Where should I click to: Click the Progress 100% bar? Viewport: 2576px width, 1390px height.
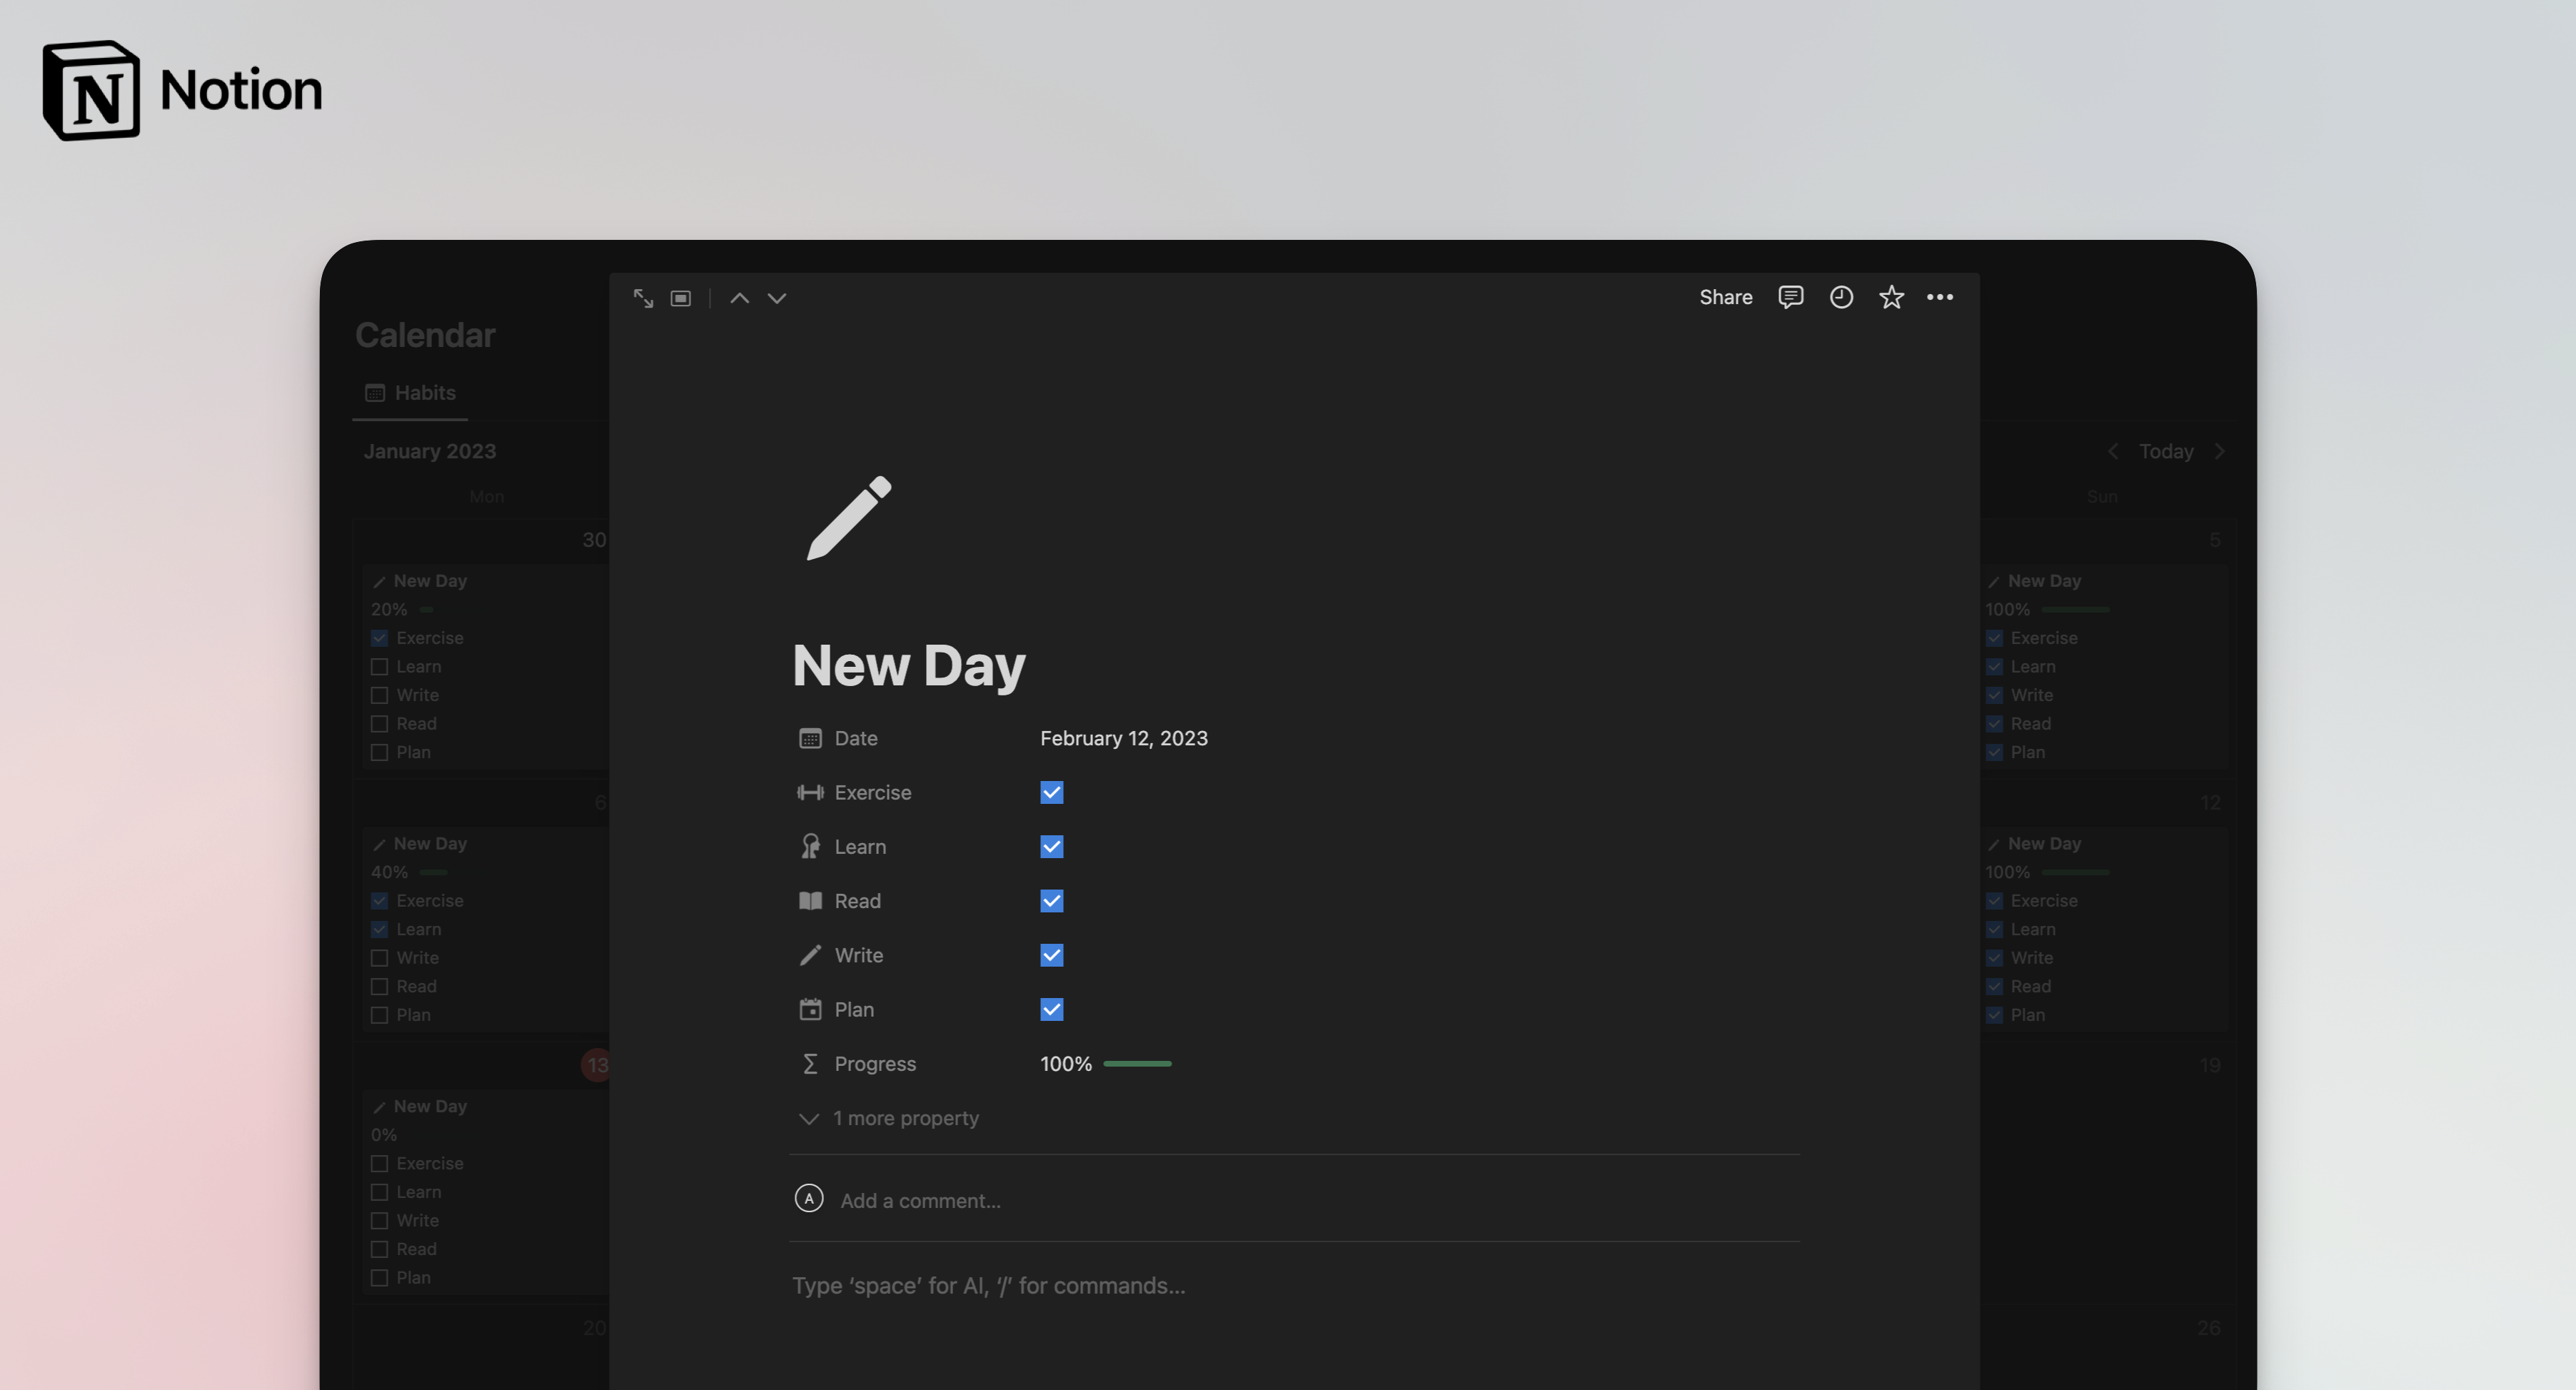pos(1137,1064)
